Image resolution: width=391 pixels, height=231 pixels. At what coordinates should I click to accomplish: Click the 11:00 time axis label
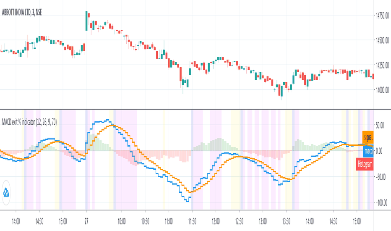[169, 220]
